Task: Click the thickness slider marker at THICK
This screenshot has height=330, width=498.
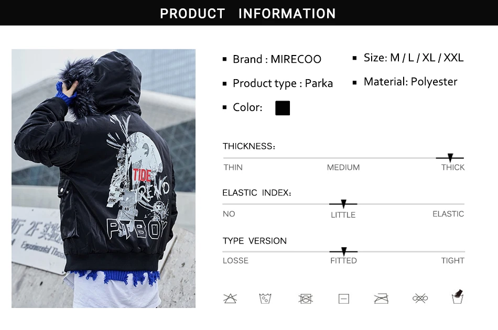Action: pos(450,157)
